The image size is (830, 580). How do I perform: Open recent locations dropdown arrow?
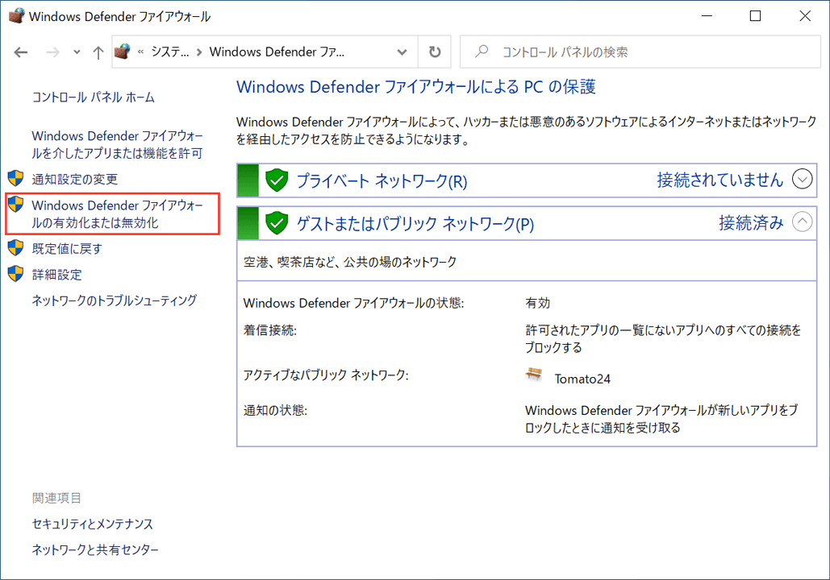77,52
